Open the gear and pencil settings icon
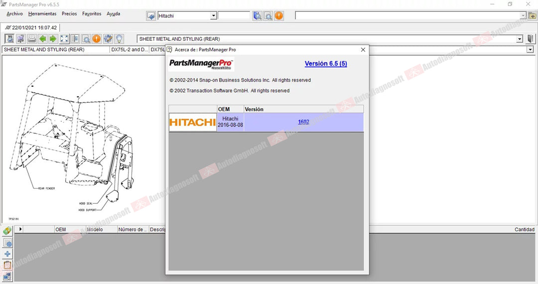This screenshot has height=284, width=538. pos(108,39)
